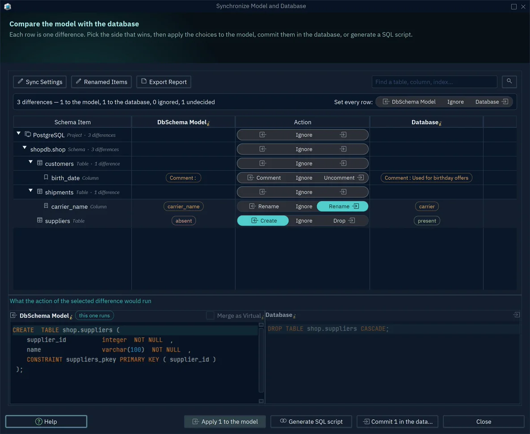This screenshot has width=530, height=434.
Task: Click the search magnifier icon
Action: [509, 81]
